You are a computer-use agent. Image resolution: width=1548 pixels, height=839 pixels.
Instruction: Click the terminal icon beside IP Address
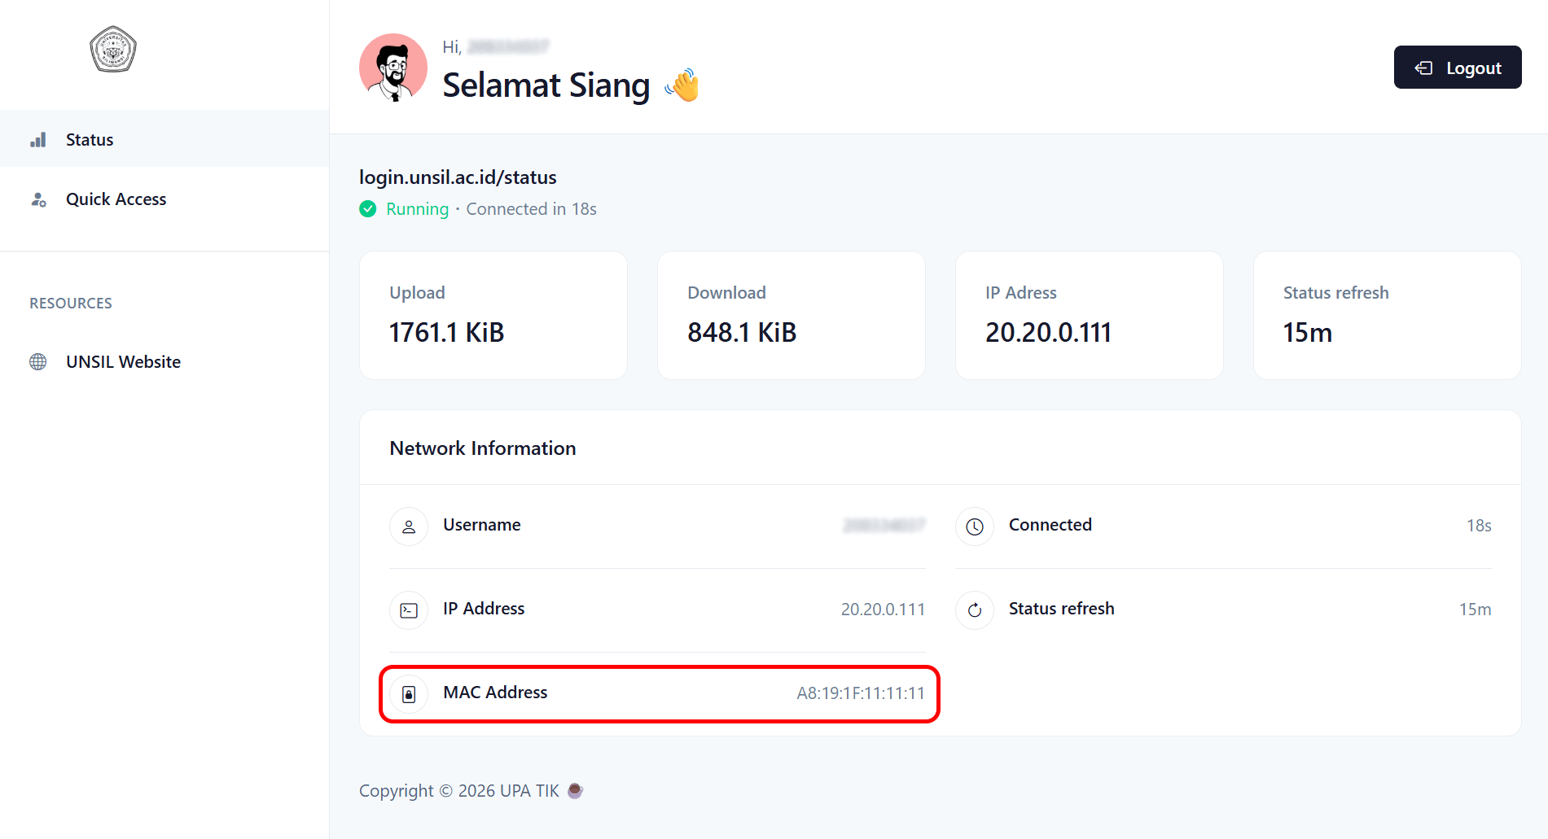[x=408, y=610]
